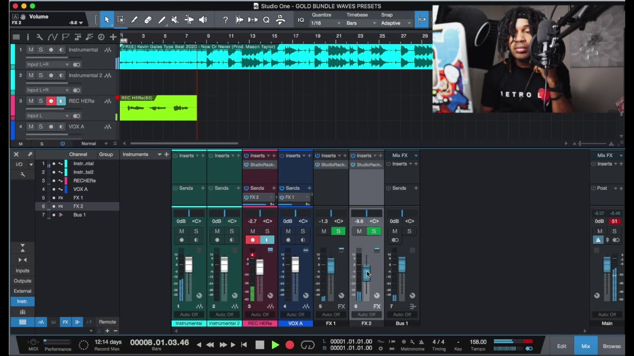Click the Return to Zero transport button
This screenshot has height=356, width=634.
point(244,345)
